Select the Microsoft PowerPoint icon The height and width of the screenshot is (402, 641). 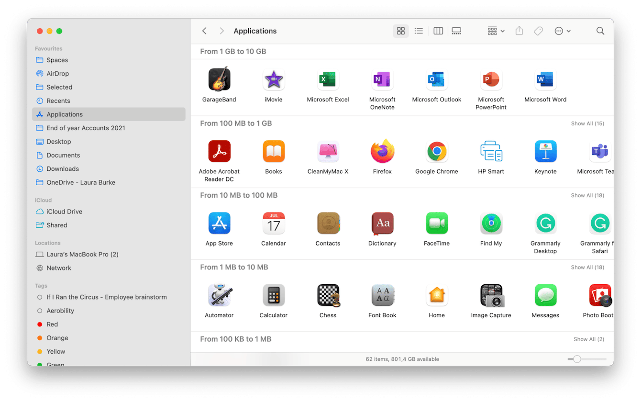491,79
